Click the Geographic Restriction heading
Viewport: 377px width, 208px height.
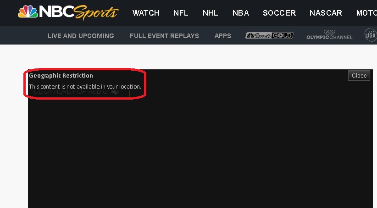coord(61,76)
